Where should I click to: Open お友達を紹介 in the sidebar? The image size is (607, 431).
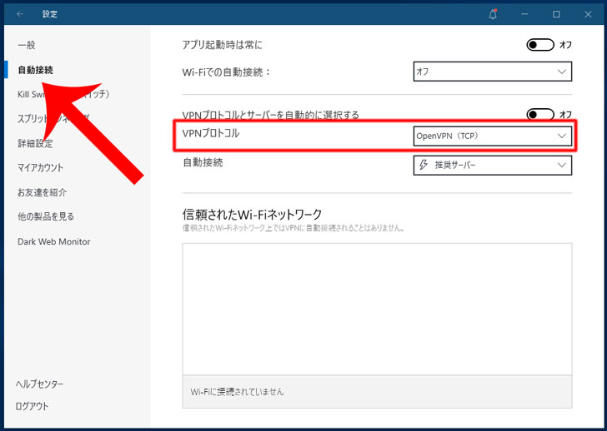click(42, 192)
